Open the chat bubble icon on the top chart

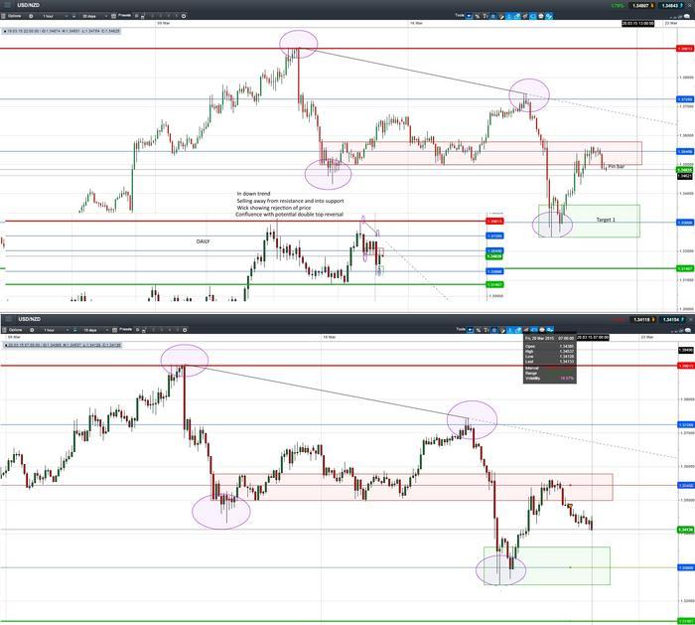tap(687, 17)
